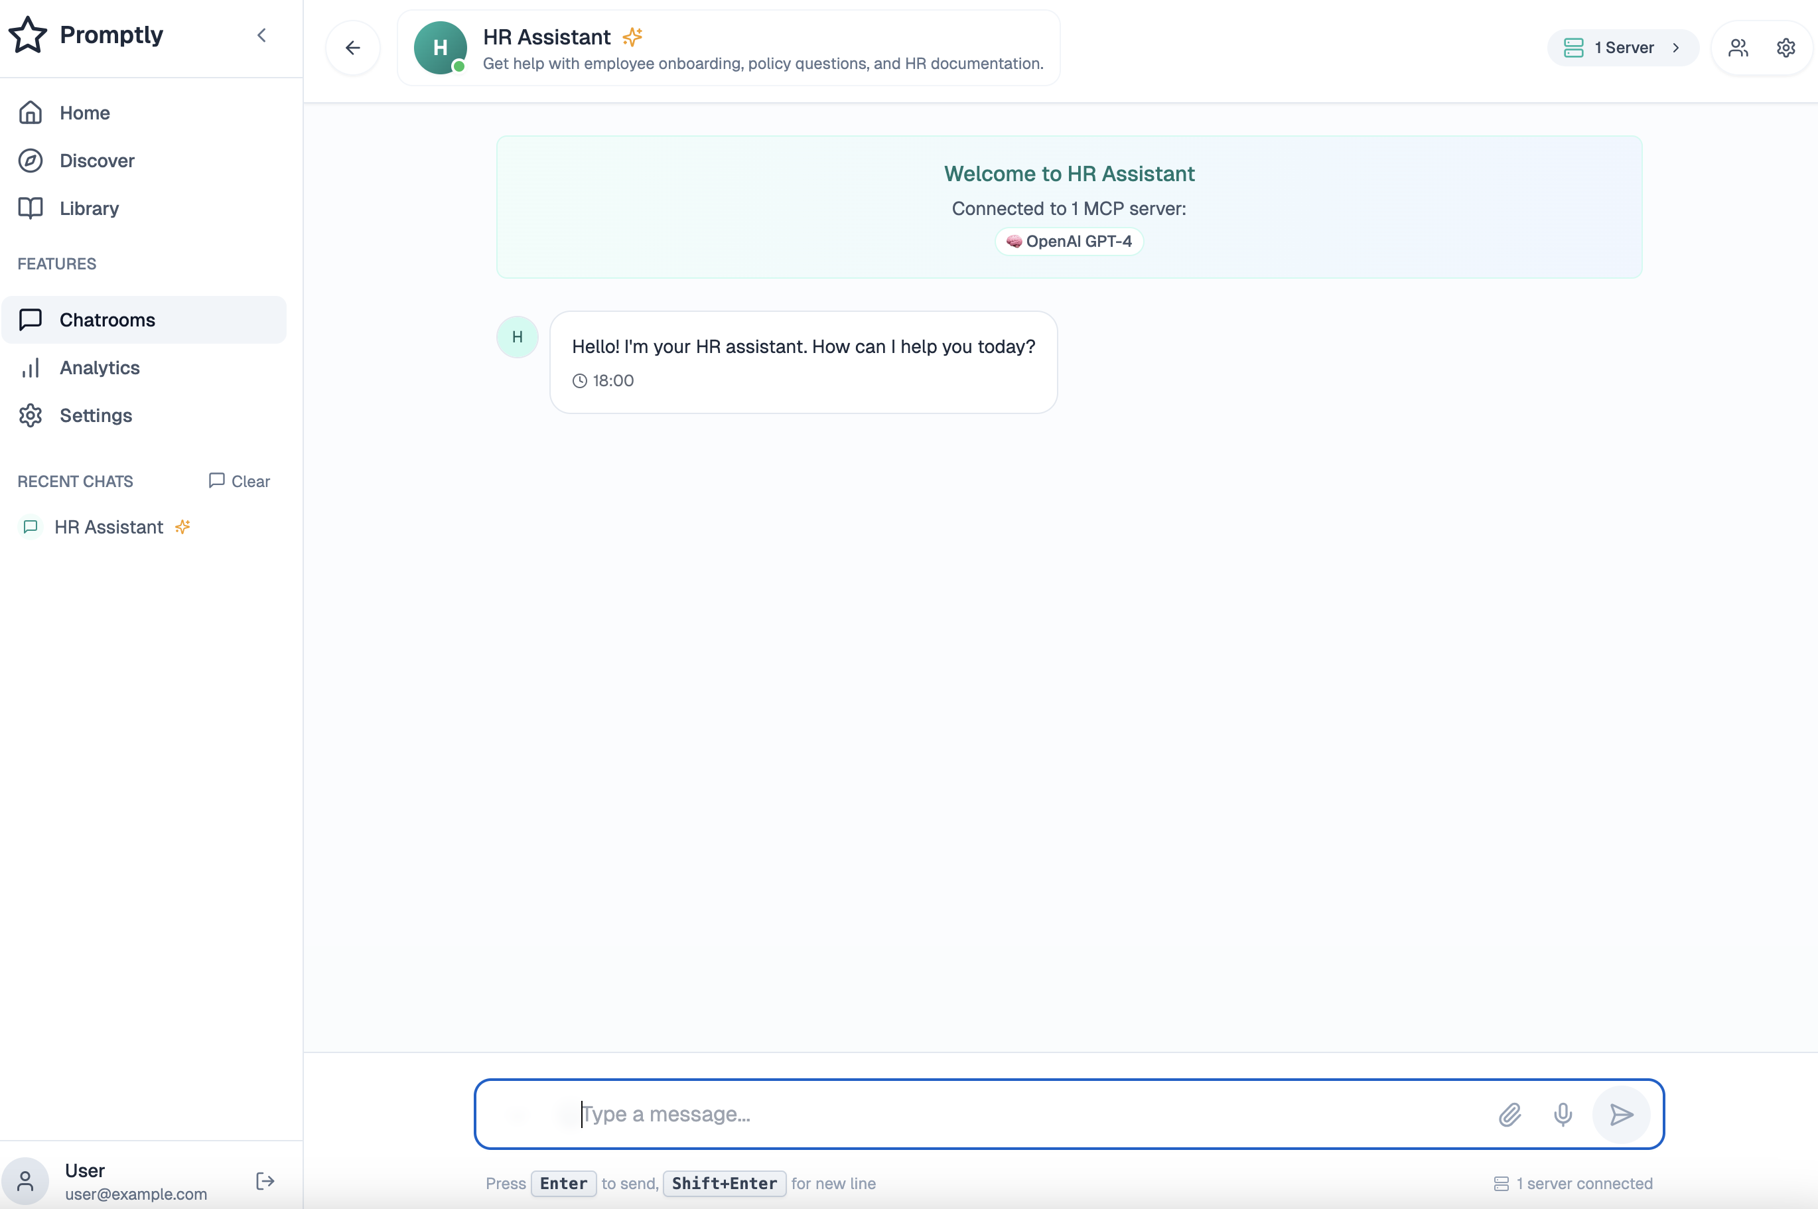Navigate to Discover page
This screenshot has height=1209, width=1818.
(96, 161)
